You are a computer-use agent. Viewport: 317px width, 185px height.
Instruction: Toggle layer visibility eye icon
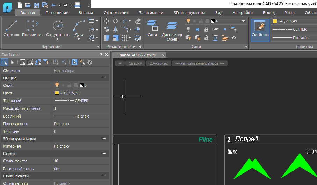234,38
